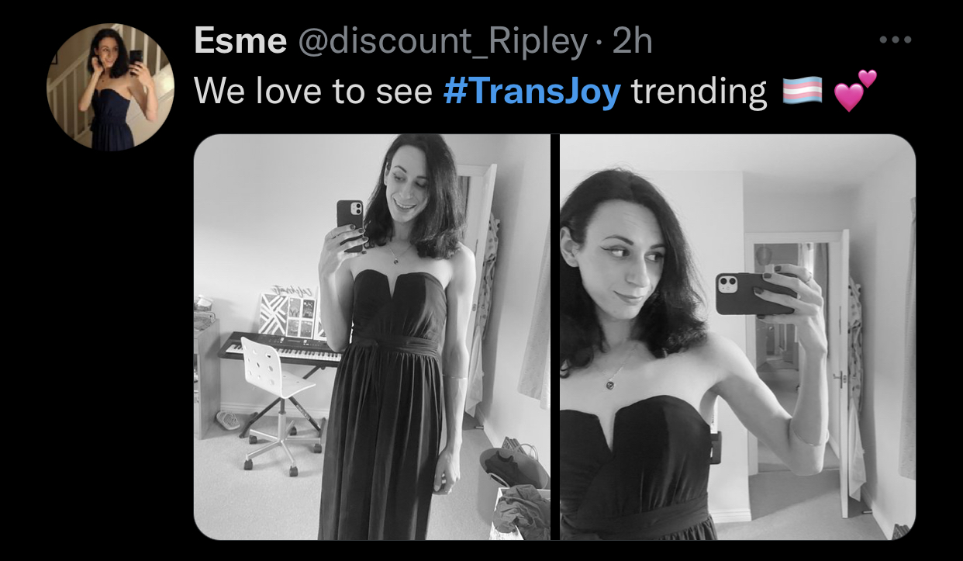This screenshot has width=963, height=561.
Task: Open the left full-length dress photo
Action: pyautogui.click(x=372, y=337)
